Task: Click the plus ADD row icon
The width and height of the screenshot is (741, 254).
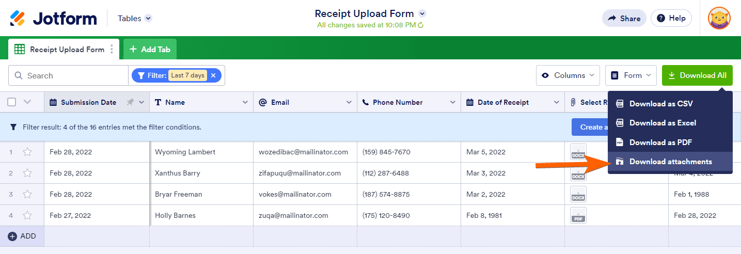Action: click(12, 236)
